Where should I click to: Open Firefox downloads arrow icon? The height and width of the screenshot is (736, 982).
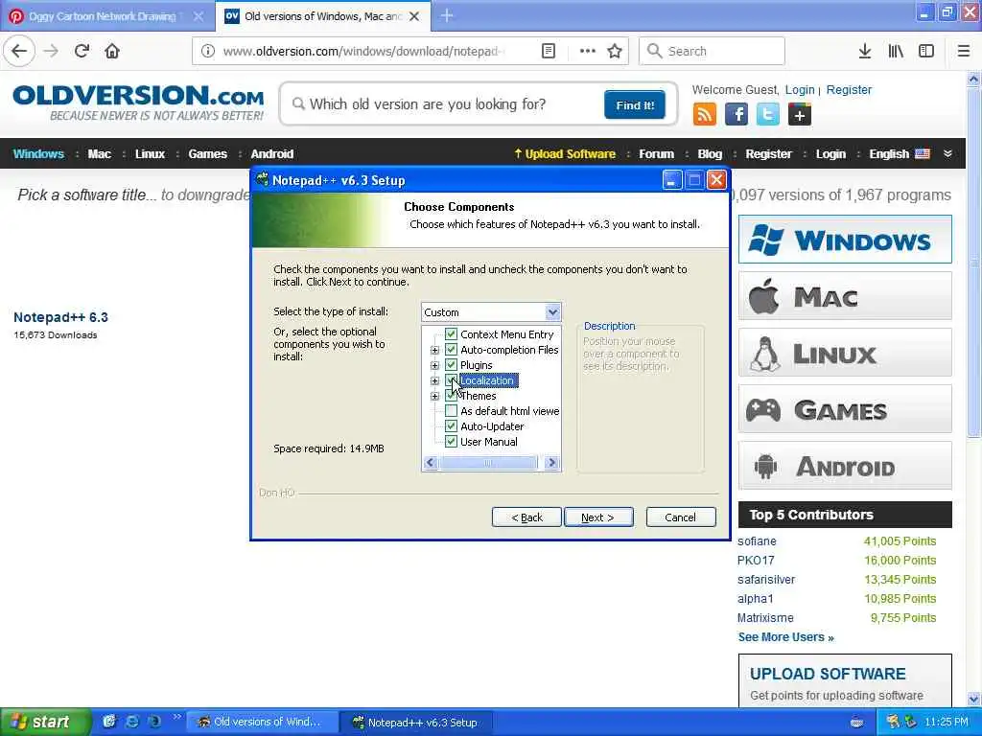(x=865, y=51)
